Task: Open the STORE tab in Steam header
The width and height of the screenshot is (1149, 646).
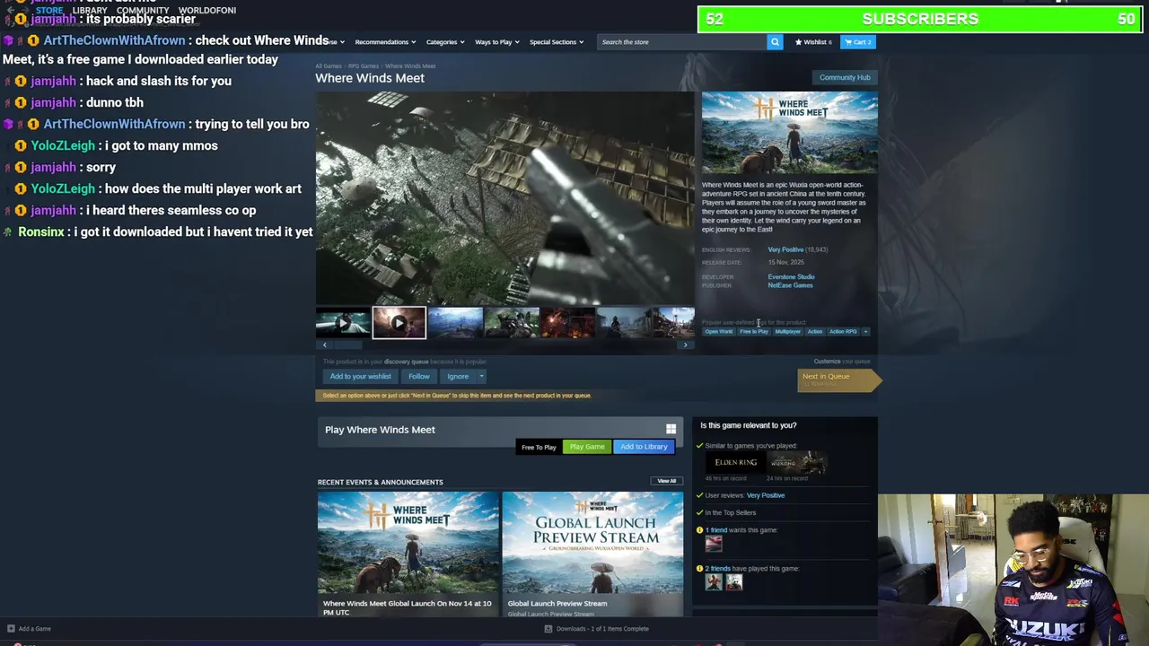Action: (x=49, y=10)
